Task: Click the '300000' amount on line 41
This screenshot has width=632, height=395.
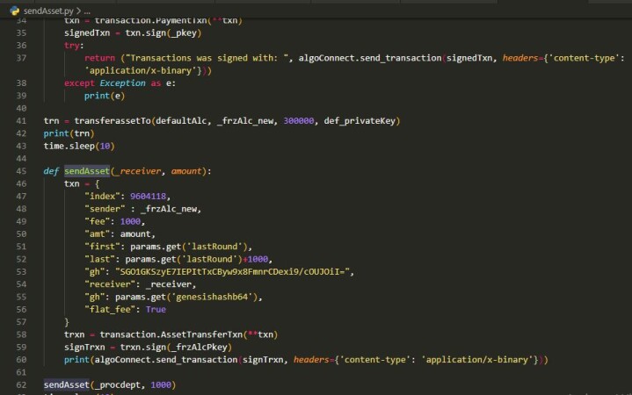Action: (x=299, y=121)
